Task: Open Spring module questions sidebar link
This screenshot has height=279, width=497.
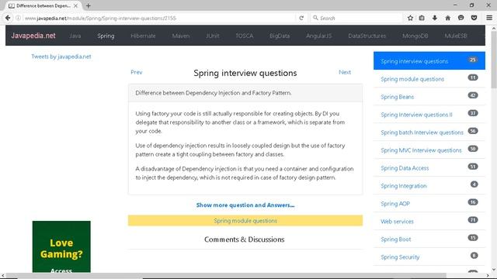Action: (412, 79)
